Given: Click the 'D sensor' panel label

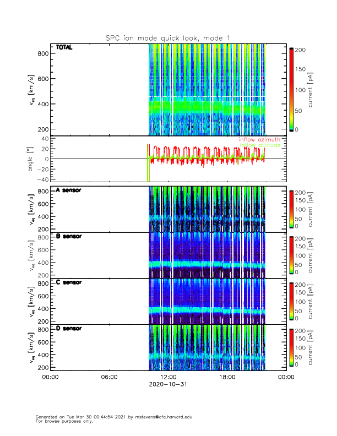Looking at the screenshot, I should 68,329.
